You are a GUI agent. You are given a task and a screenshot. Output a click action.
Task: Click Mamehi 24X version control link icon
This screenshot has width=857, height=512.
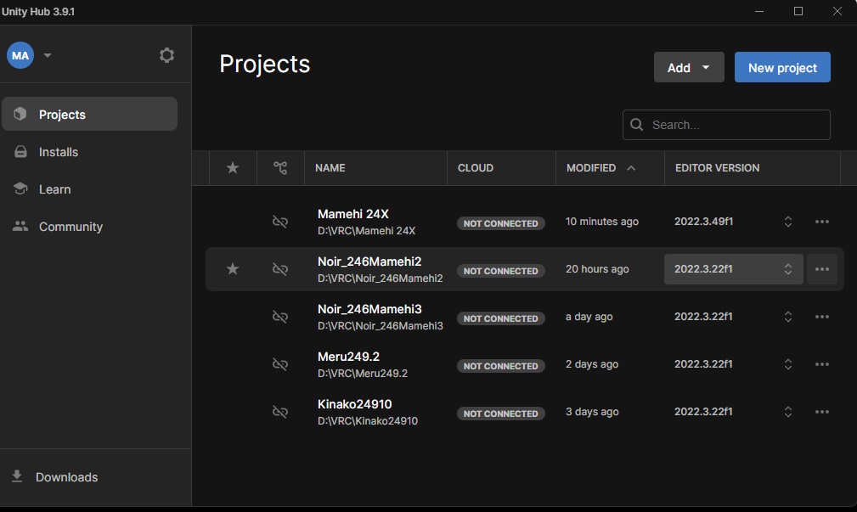tap(280, 222)
